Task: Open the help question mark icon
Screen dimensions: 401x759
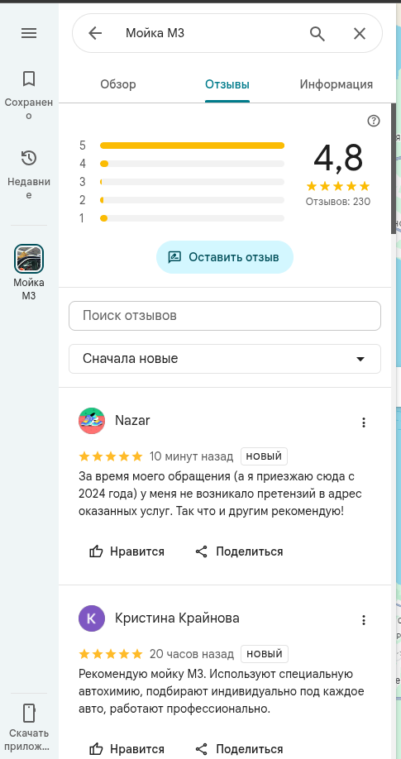Action: point(374,121)
